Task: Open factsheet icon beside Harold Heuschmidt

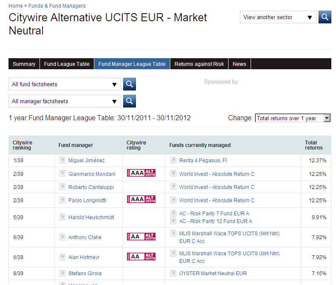Action: click(62, 217)
